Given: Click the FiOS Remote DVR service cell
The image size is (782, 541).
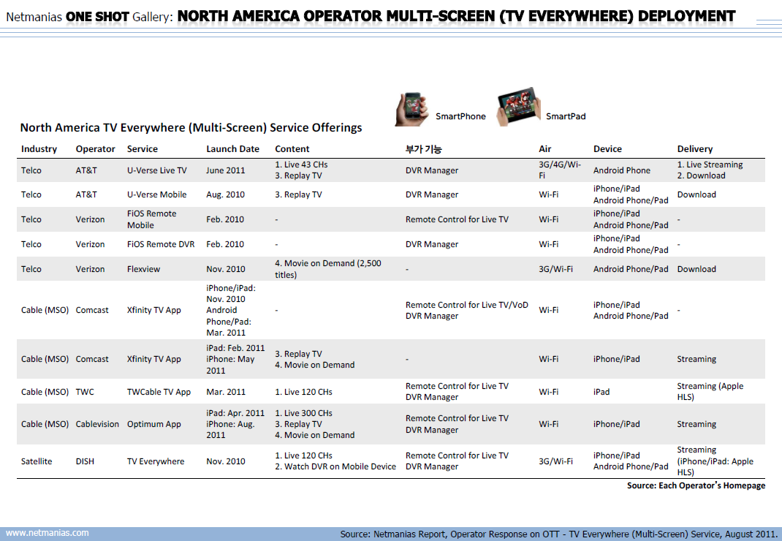Looking at the screenshot, I should [161, 244].
